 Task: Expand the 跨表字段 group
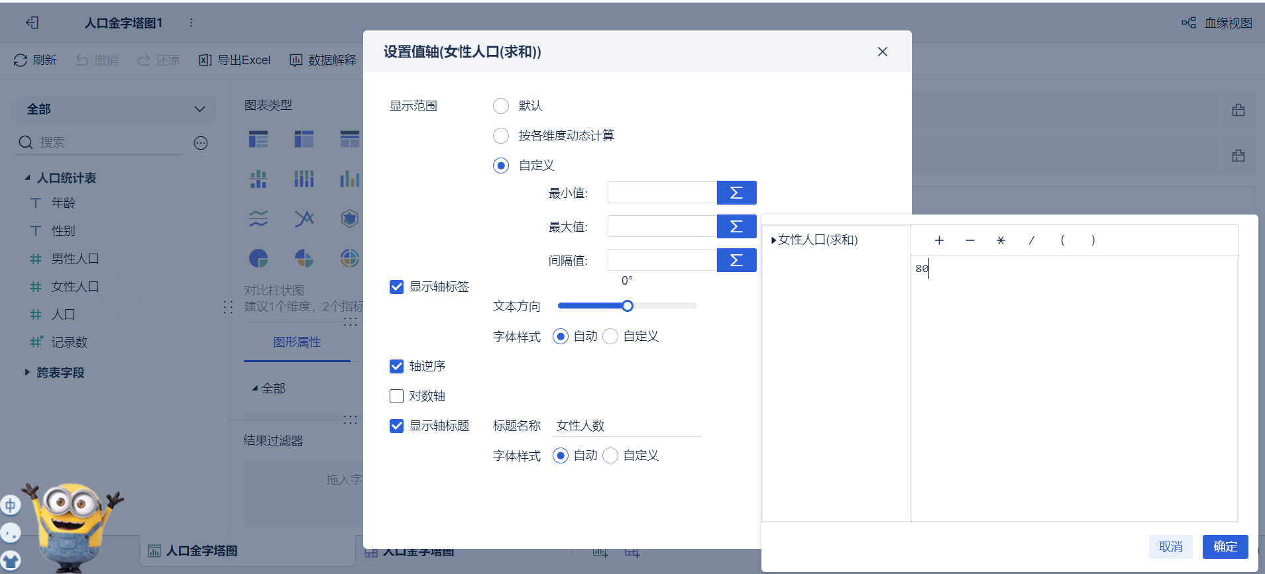point(27,372)
